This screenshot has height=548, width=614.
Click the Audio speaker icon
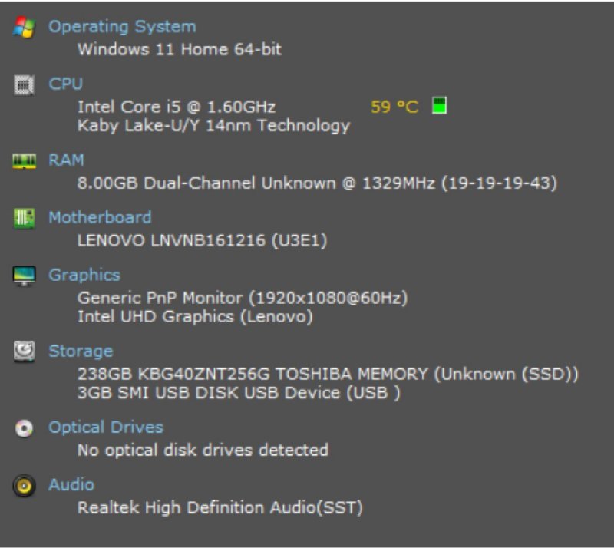[x=24, y=485]
